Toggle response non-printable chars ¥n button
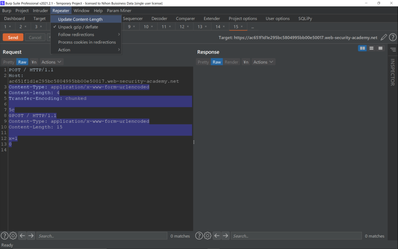398x249 pixels. [x=246, y=62]
